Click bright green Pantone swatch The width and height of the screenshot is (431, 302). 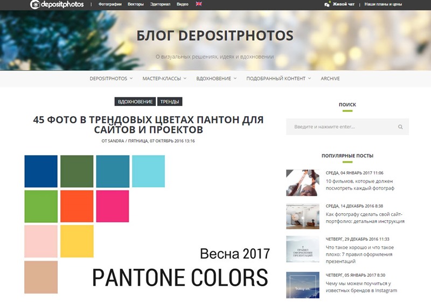coord(41,206)
